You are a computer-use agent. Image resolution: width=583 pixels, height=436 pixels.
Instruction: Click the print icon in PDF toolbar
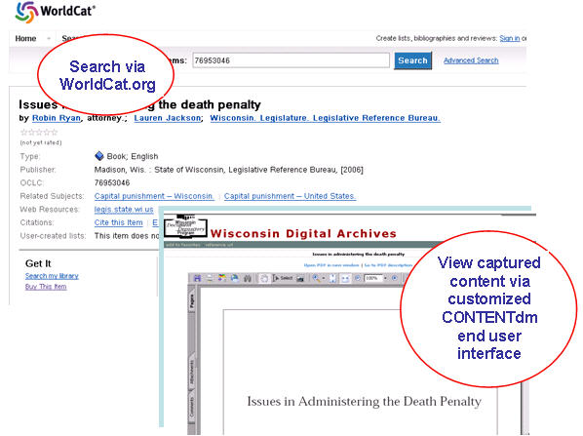click(x=210, y=278)
